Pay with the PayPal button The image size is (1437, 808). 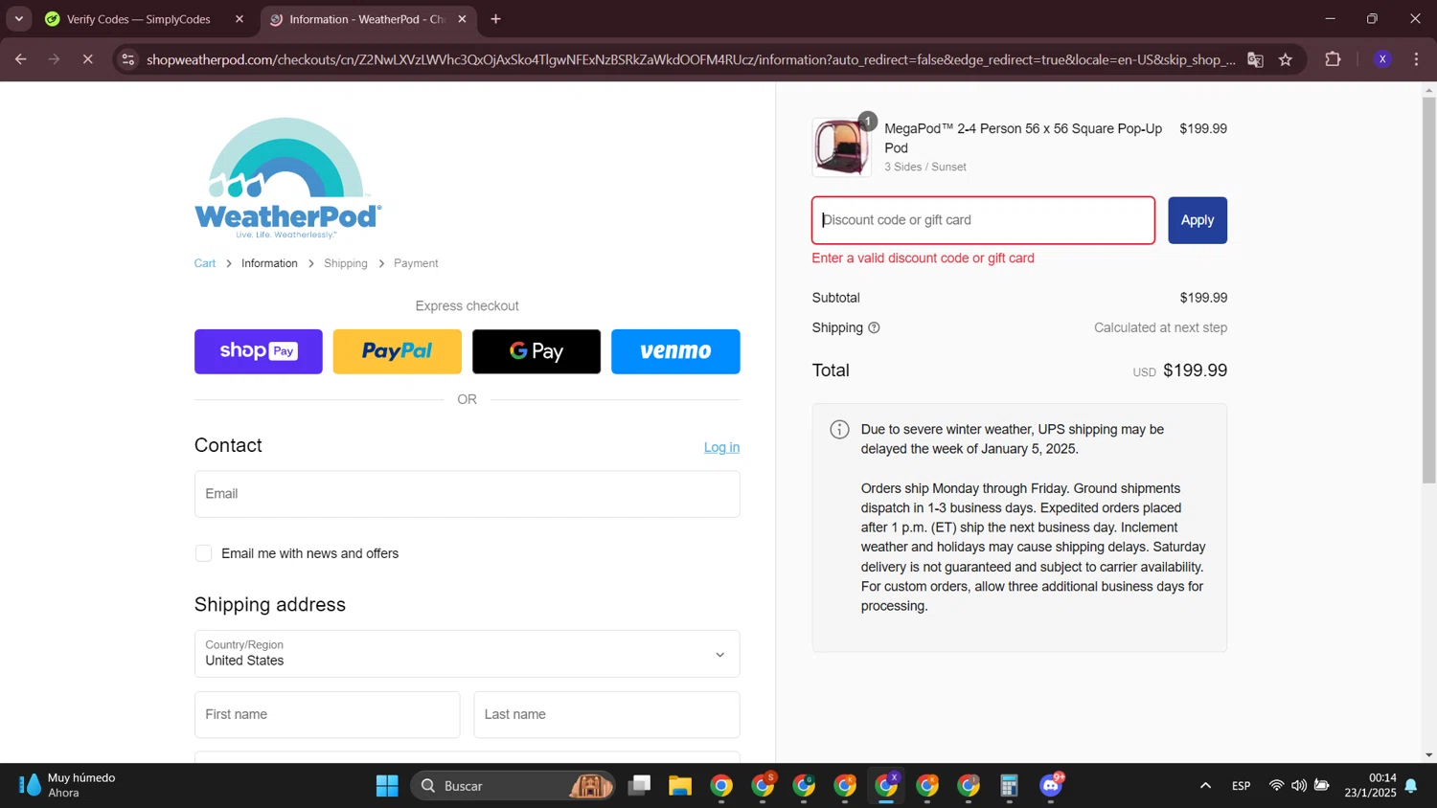397,351
